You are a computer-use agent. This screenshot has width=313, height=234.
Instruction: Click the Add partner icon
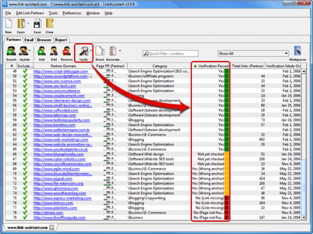point(42,51)
